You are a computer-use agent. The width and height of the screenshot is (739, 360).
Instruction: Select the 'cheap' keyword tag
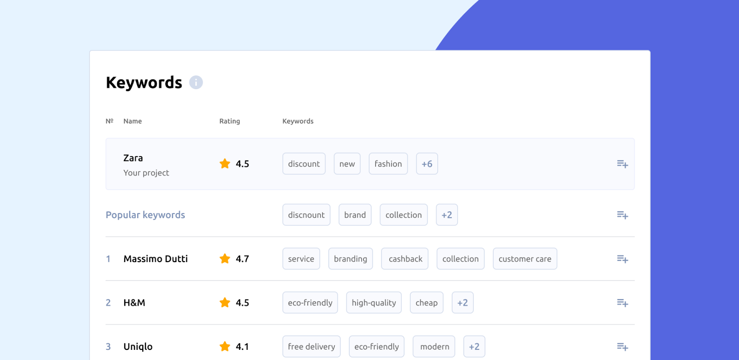(x=426, y=303)
